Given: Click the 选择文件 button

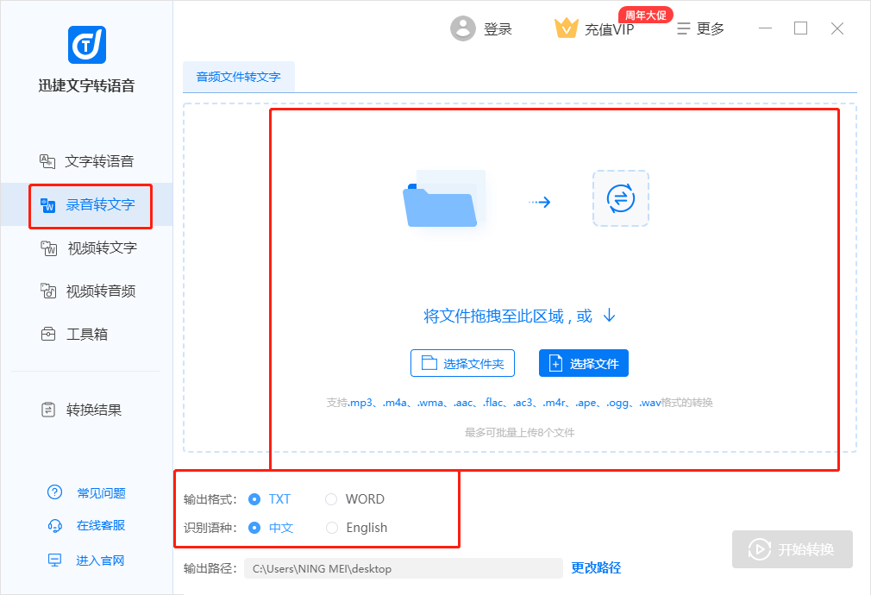Looking at the screenshot, I should click(x=583, y=363).
